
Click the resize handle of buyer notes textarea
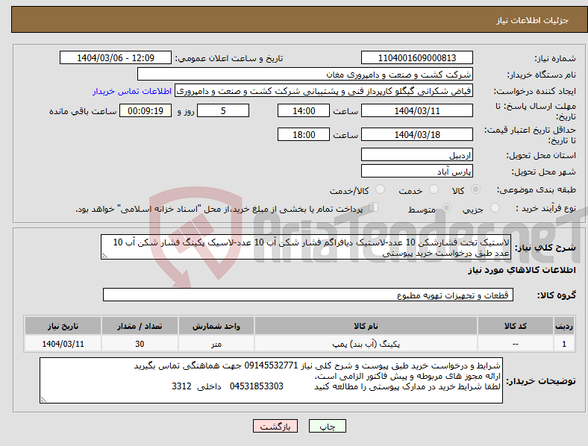43,400
